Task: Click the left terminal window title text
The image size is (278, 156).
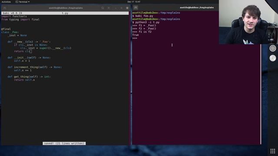Action: 66,8
